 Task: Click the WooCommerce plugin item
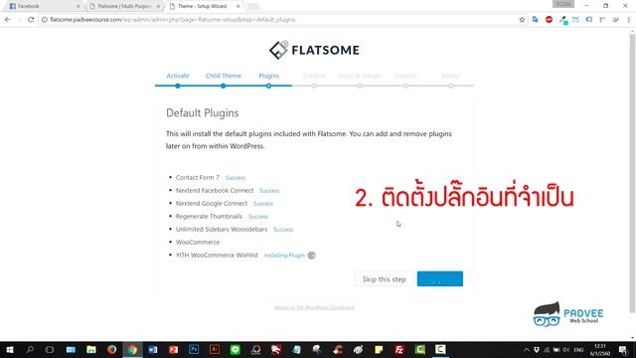[x=198, y=242]
